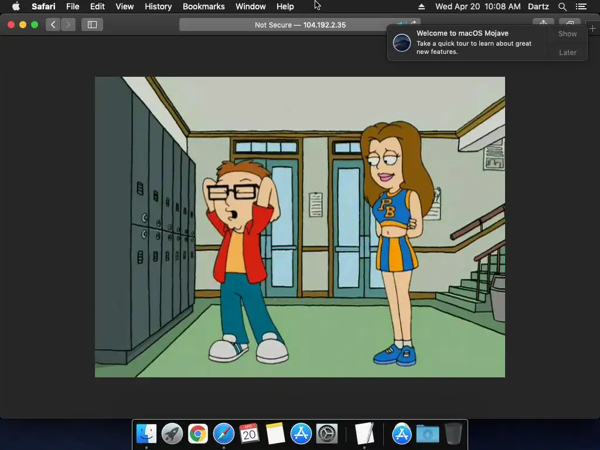Image resolution: width=600 pixels, height=450 pixels.
Task: Open App Store icon next to Notes
Action: click(301, 434)
